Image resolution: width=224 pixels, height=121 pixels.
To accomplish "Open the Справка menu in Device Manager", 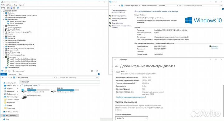I will coord(21,5).
